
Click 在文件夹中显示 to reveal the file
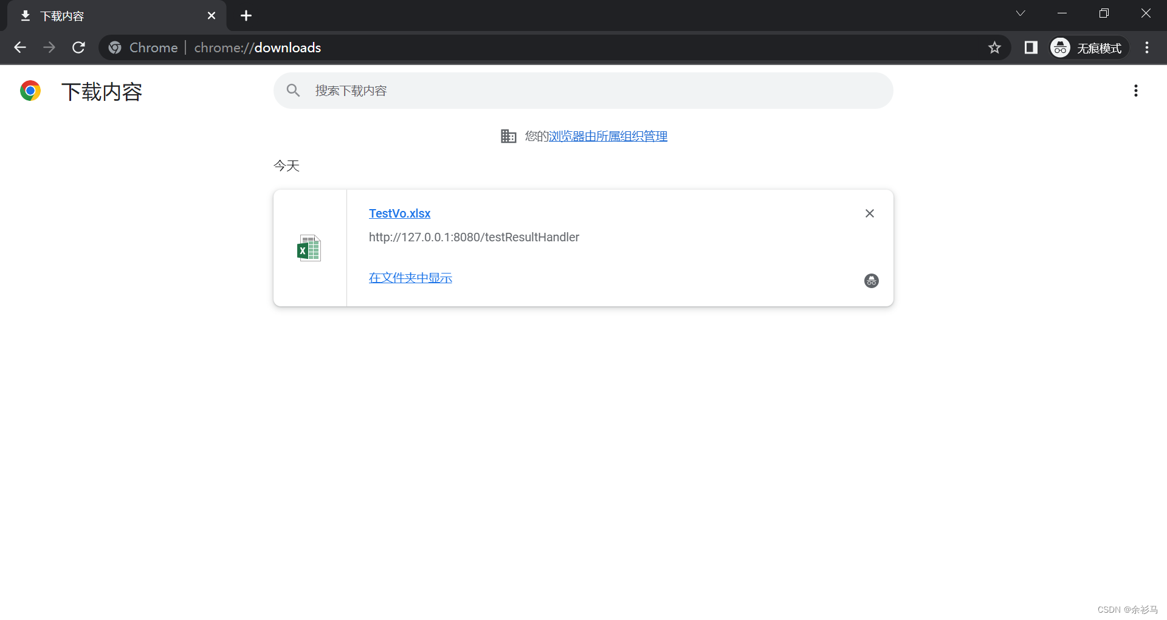(x=410, y=277)
